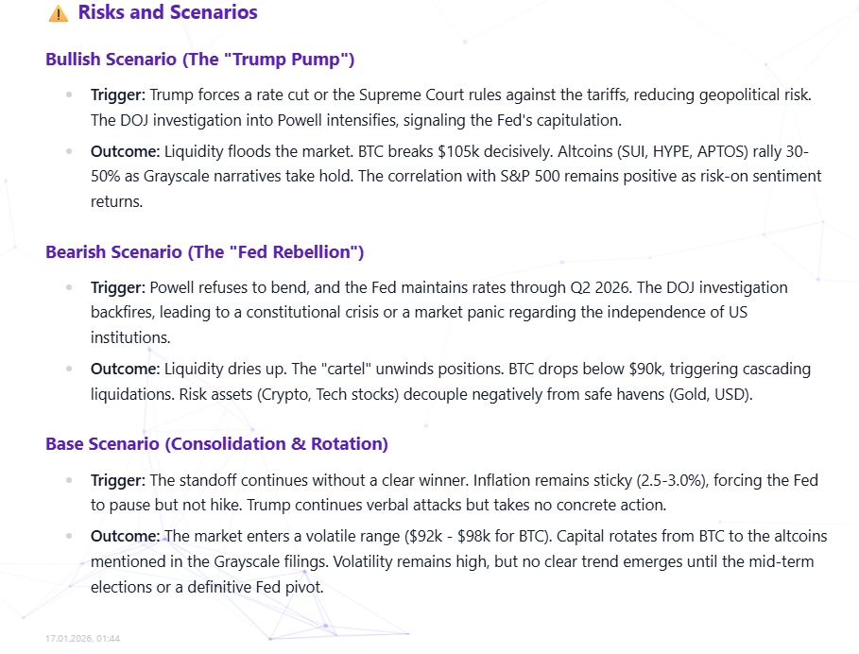Click the bullet point before Base Scenario Trigger
859x654 pixels.
point(69,479)
